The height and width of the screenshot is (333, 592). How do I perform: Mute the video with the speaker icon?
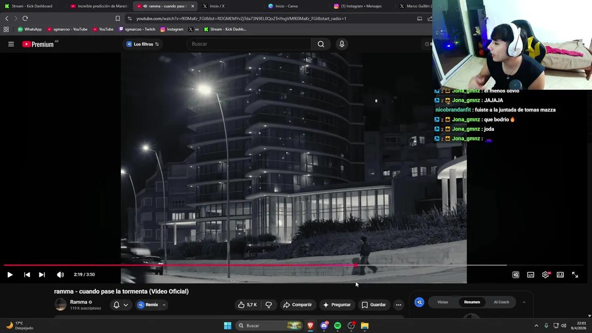click(x=60, y=275)
